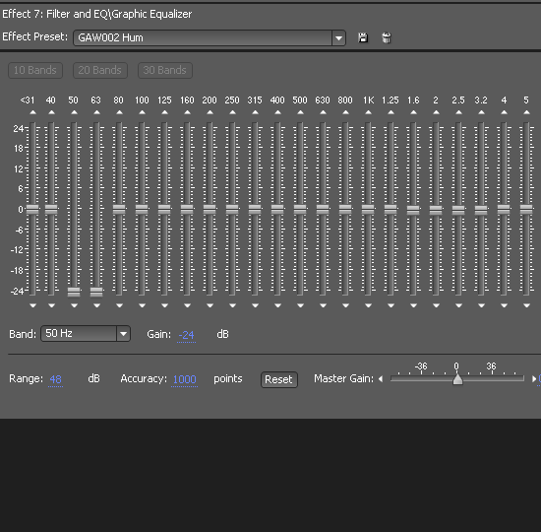Open the Band 50 Hz dropdown
The width and height of the screenshot is (541, 532).
point(123,334)
